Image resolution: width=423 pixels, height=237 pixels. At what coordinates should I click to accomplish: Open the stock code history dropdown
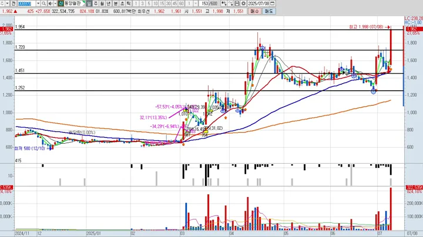pyautogui.click(x=38, y=4)
